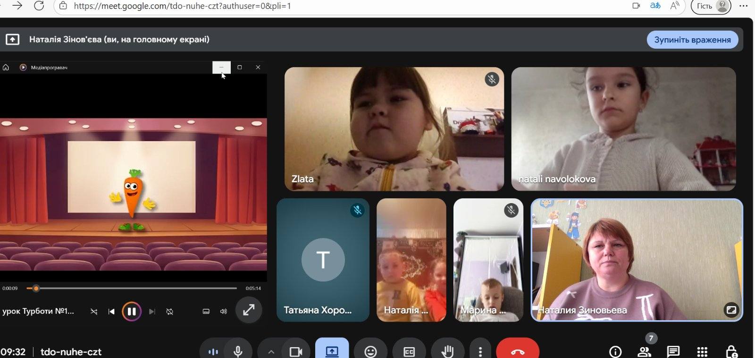Viewport: 755px width, 358px height.
Task: Open the activities grid icon
Action: [x=702, y=351]
